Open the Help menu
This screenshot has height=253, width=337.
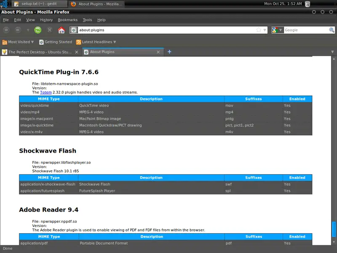click(101, 20)
